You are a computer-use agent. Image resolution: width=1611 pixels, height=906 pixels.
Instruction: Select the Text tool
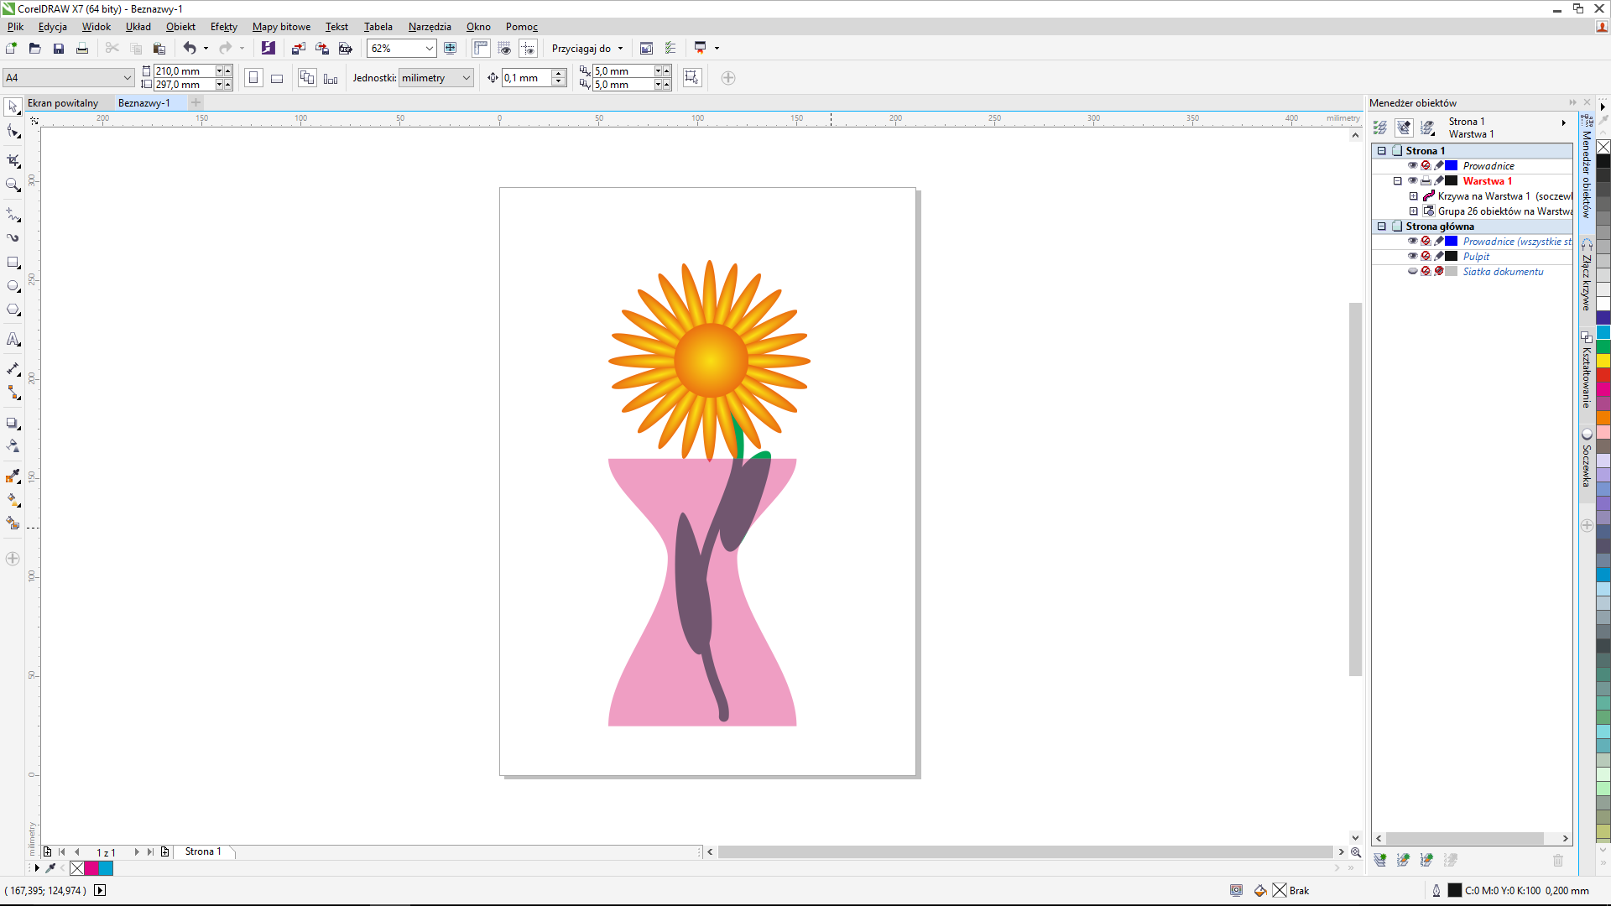[x=13, y=340]
